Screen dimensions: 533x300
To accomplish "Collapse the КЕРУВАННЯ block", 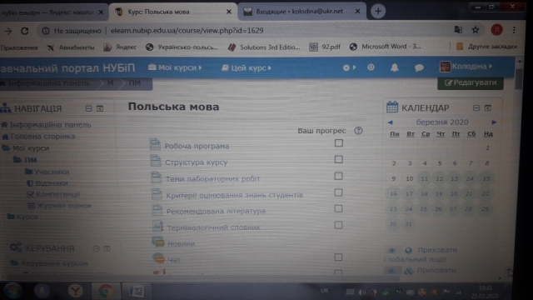I will tap(96, 248).
